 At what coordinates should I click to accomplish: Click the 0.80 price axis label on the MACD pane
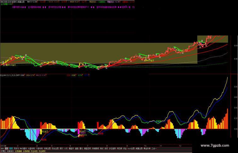point(235,87)
